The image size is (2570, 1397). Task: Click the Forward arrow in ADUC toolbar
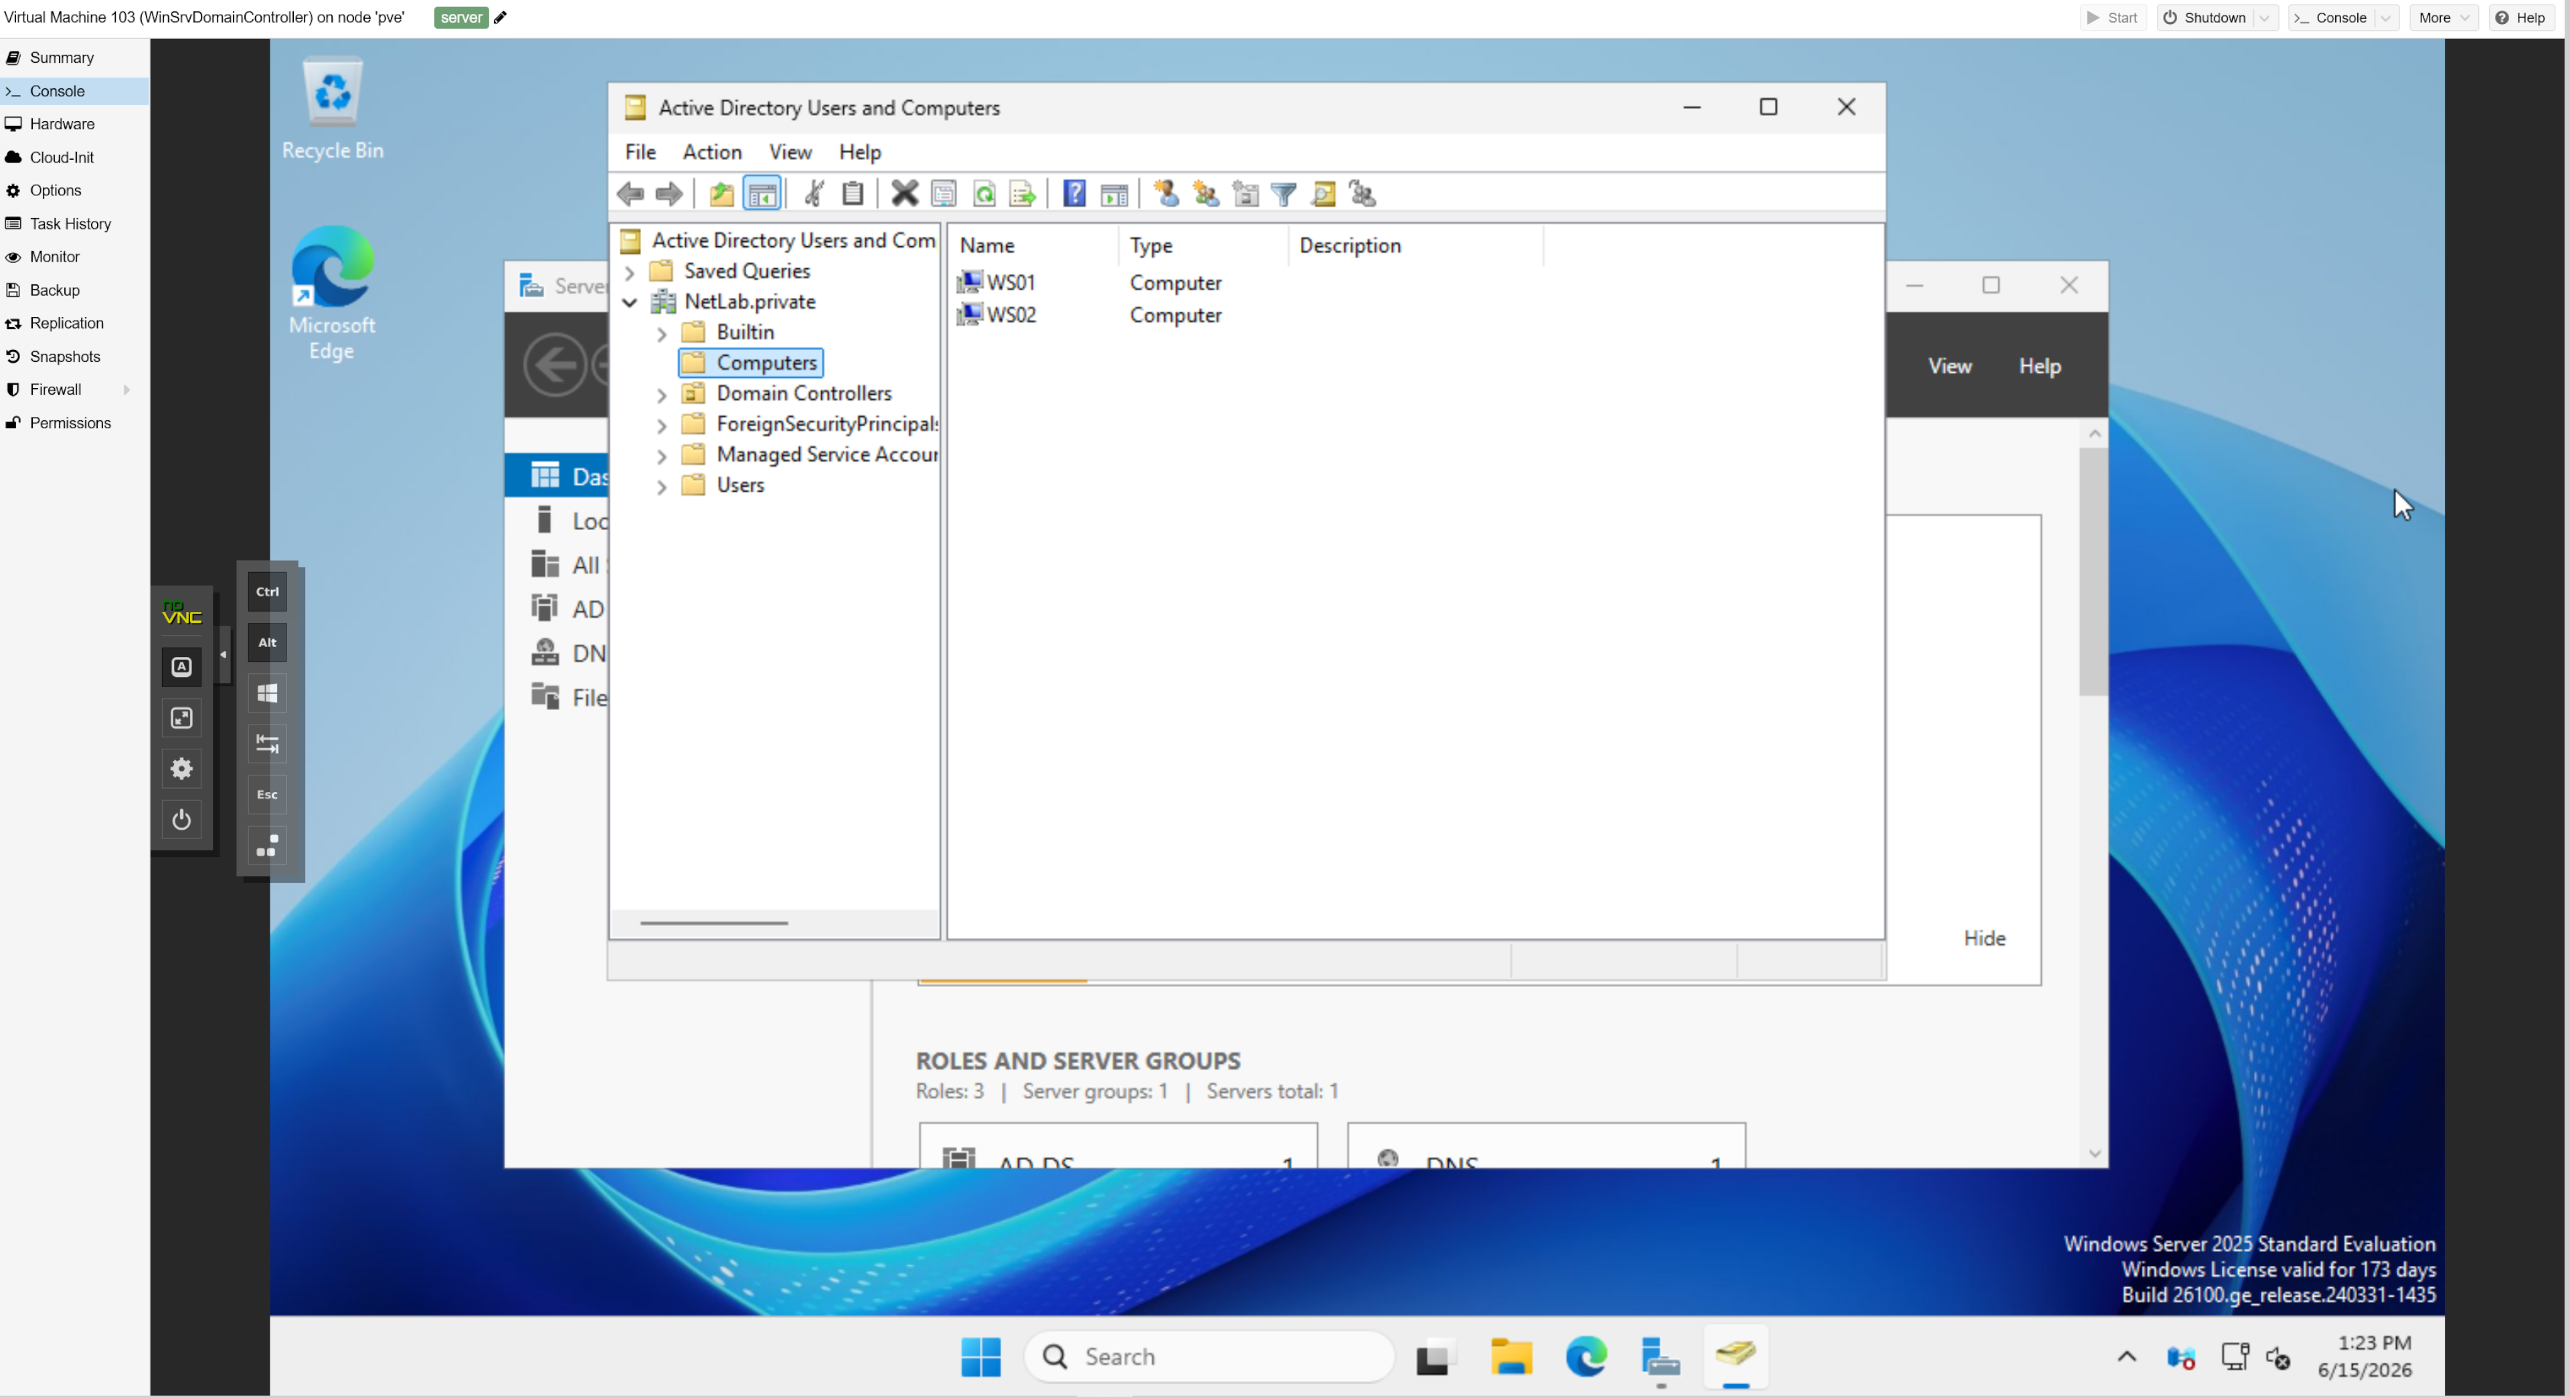click(x=669, y=193)
